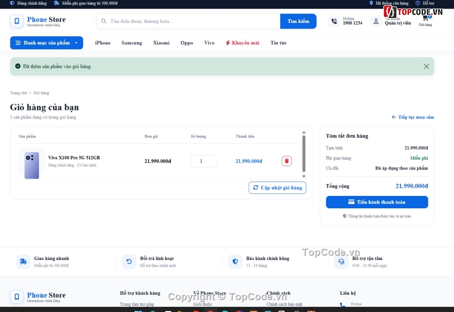Click the Phone Store header logo icon

coord(17,21)
